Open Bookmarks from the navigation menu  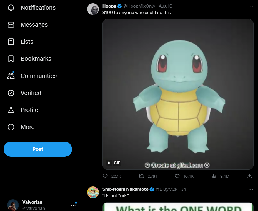coord(36,59)
